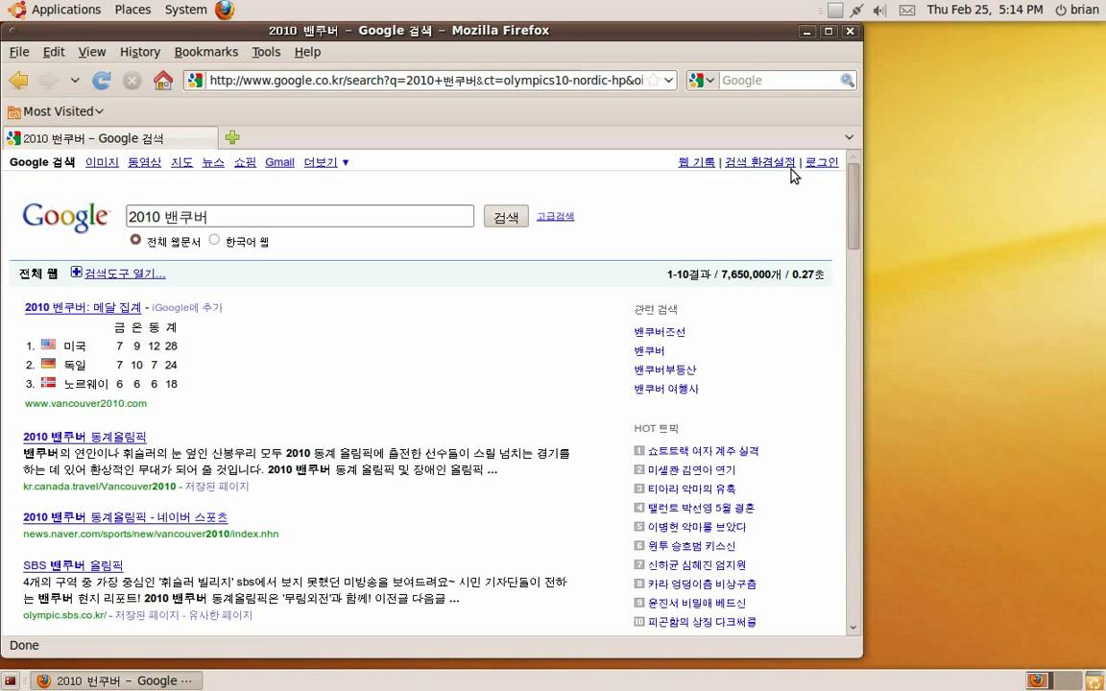Open the list all tabs dropdown
The image size is (1106, 691).
click(850, 137)
